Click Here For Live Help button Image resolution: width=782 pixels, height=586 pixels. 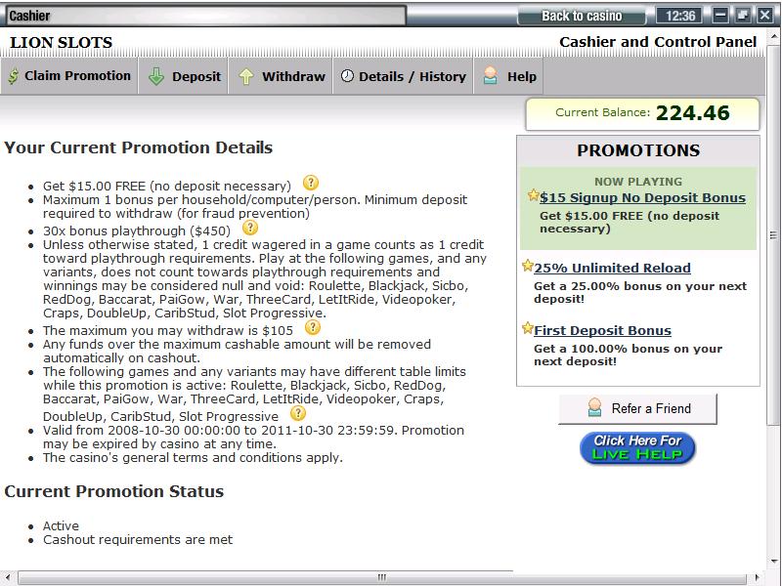[637, 448]
